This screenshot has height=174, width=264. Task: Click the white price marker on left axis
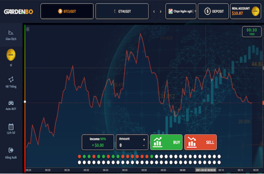point(25,102)
